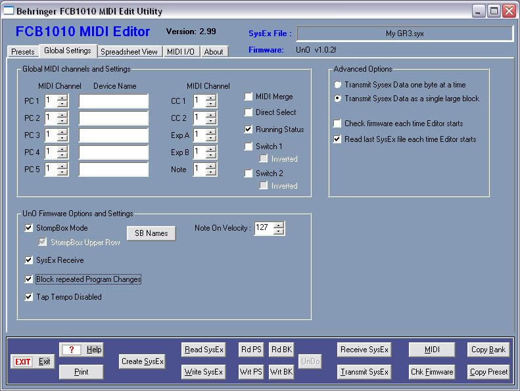Toggle the SysEx Receive checkbox
The height and width of the screenshot is (391, 520).
tap(29, 260)
